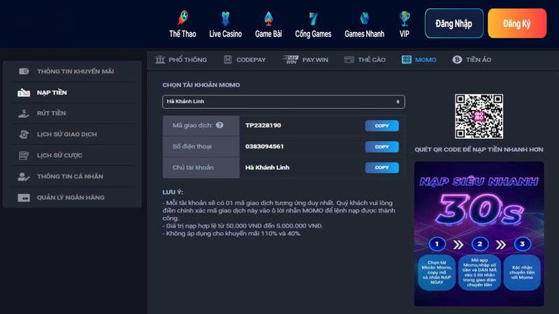Select the transaction code text TP2328190
559x314 pixels.
tap(263, 126)
